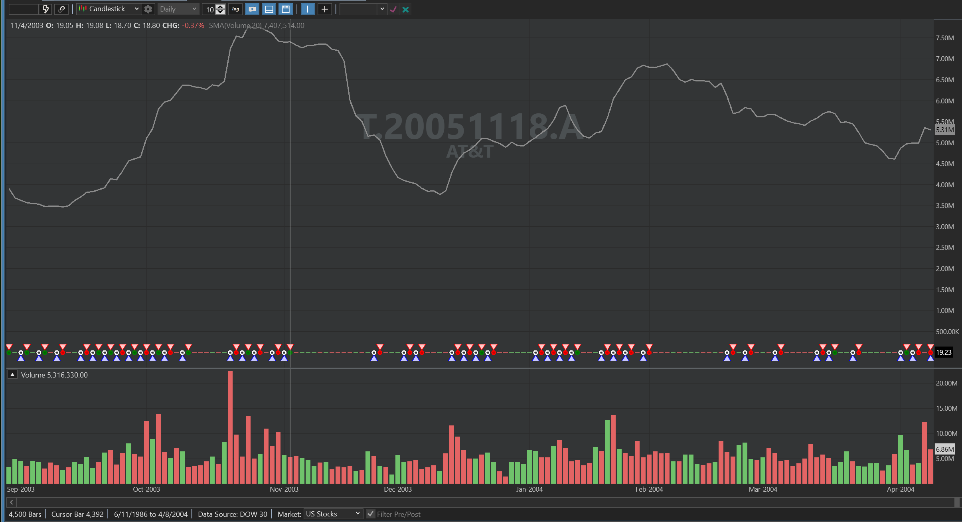Open the Market US Stocks dropdown
This screenshot has width=962, height=522.
point(333,514)
